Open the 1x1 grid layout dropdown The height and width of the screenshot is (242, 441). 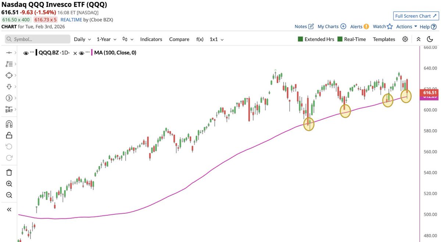(216, 39)
